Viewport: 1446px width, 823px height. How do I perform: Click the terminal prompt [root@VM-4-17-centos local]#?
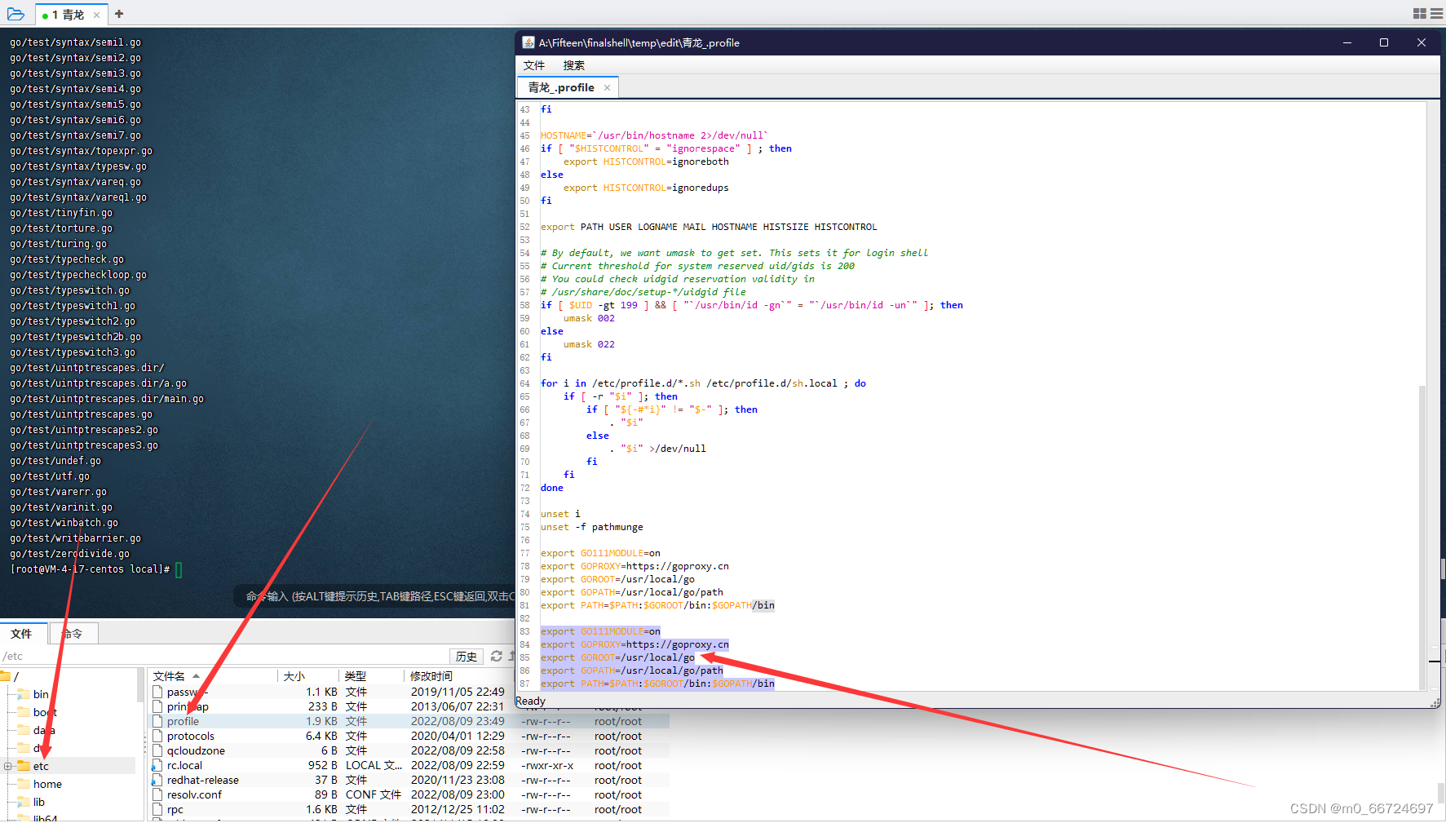click(x=90, y=569)
